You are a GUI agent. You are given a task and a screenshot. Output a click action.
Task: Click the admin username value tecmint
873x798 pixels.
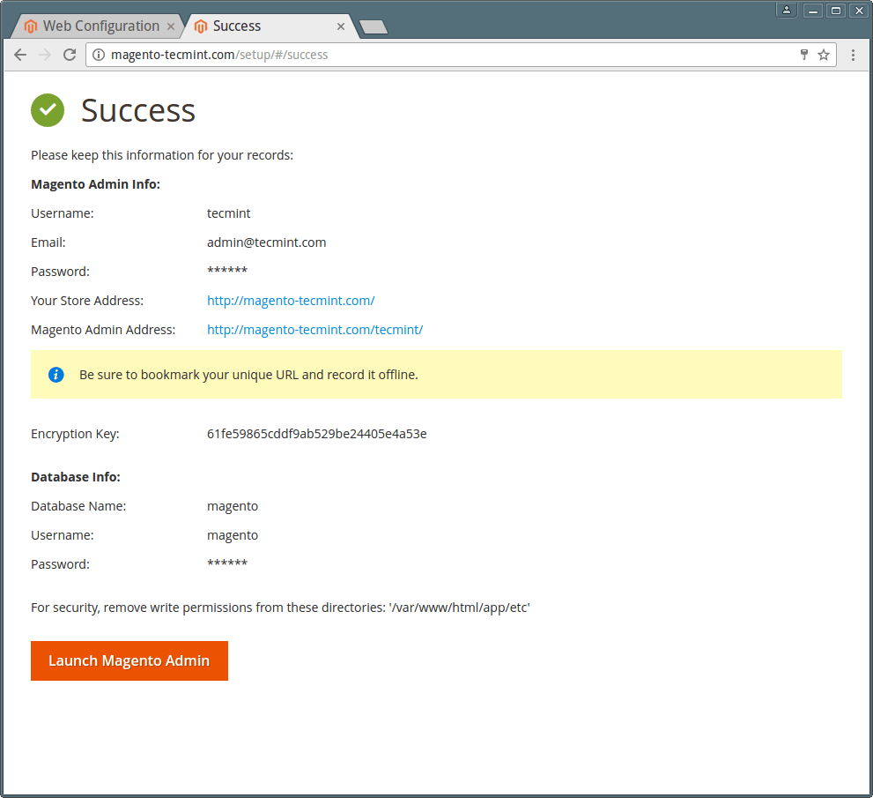click(229, 213)
